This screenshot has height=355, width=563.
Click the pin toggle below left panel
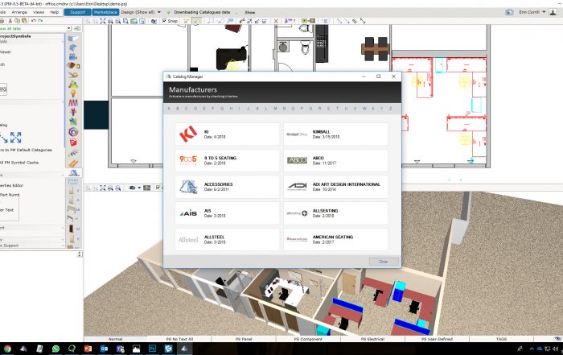pos(80,254)
